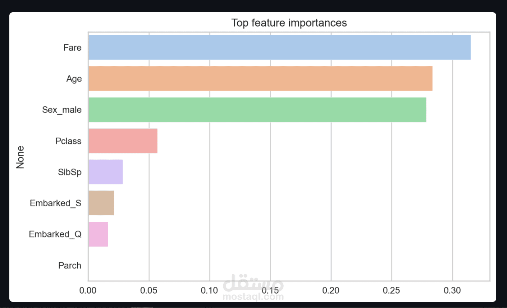The width and height of the screenshot is (507, 308).
Task: Select the Embarked_S axis label
Action: [x=55, y=203]
